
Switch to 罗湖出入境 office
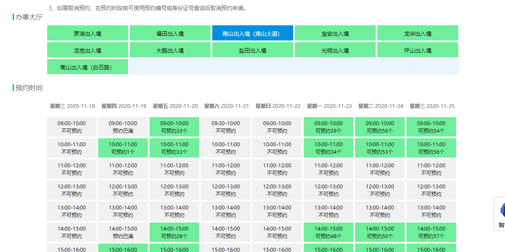click(87, 33)
